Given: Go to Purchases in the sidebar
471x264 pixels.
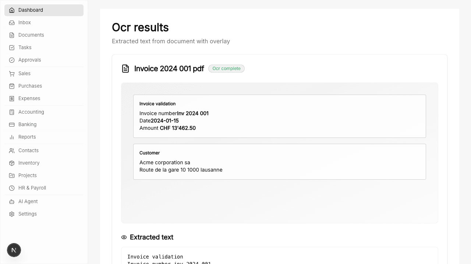Looking at the screenshot, I should (x=30, y=86).
